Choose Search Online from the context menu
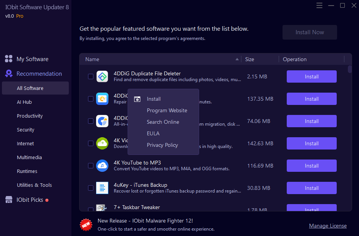This screenshot has height=236, width=359. 163,122
